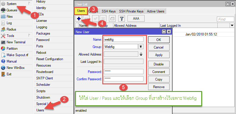The height and width of the screenshot is (114, 236).
Task: Add new user with plus icon
Action: [x=79, y=19]
